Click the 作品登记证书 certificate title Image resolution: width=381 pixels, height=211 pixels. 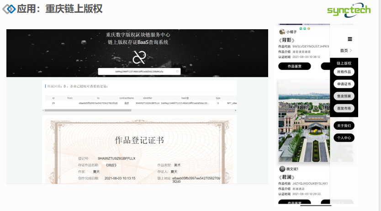pyautogui.click(x=139, y=140)
